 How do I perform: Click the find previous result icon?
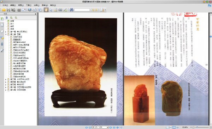click(92, 10)
